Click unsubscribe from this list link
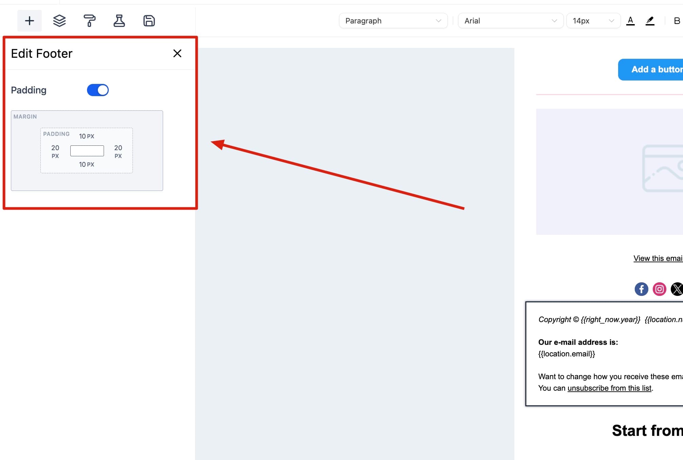Viewport: 683px width, 460px height. (x=609, y=388)
